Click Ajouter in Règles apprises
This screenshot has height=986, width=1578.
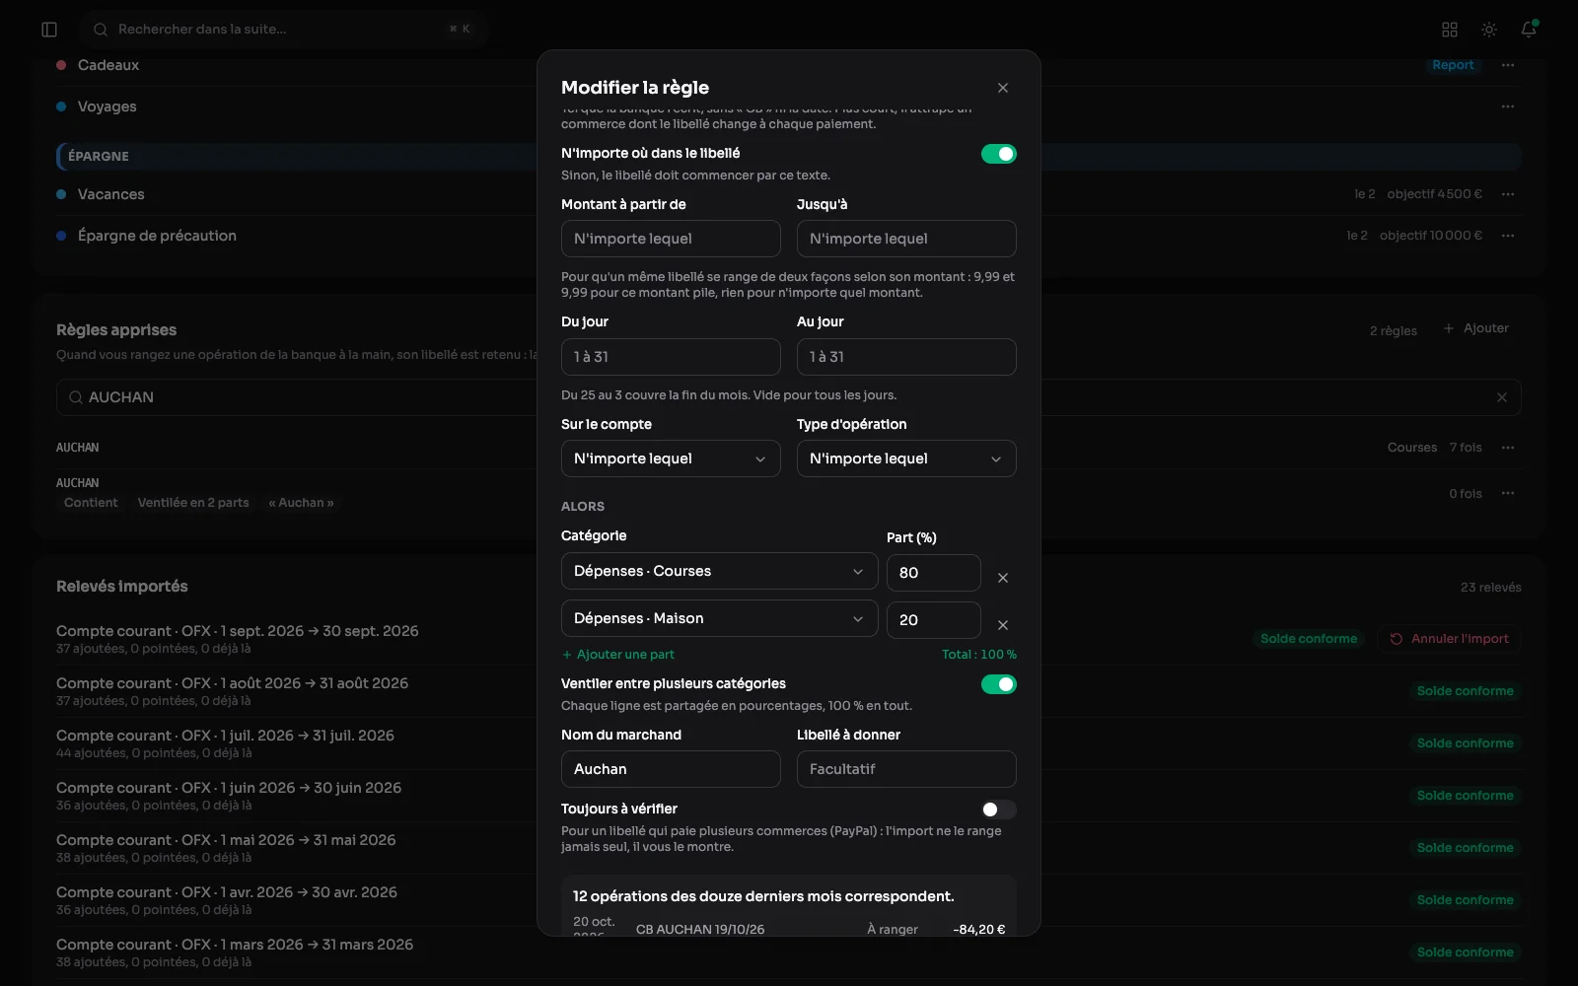coord(1476,328)
